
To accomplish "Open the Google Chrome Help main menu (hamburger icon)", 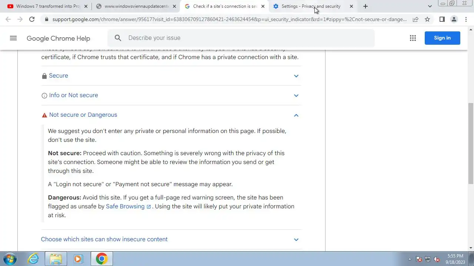I will tap(13, 38).
